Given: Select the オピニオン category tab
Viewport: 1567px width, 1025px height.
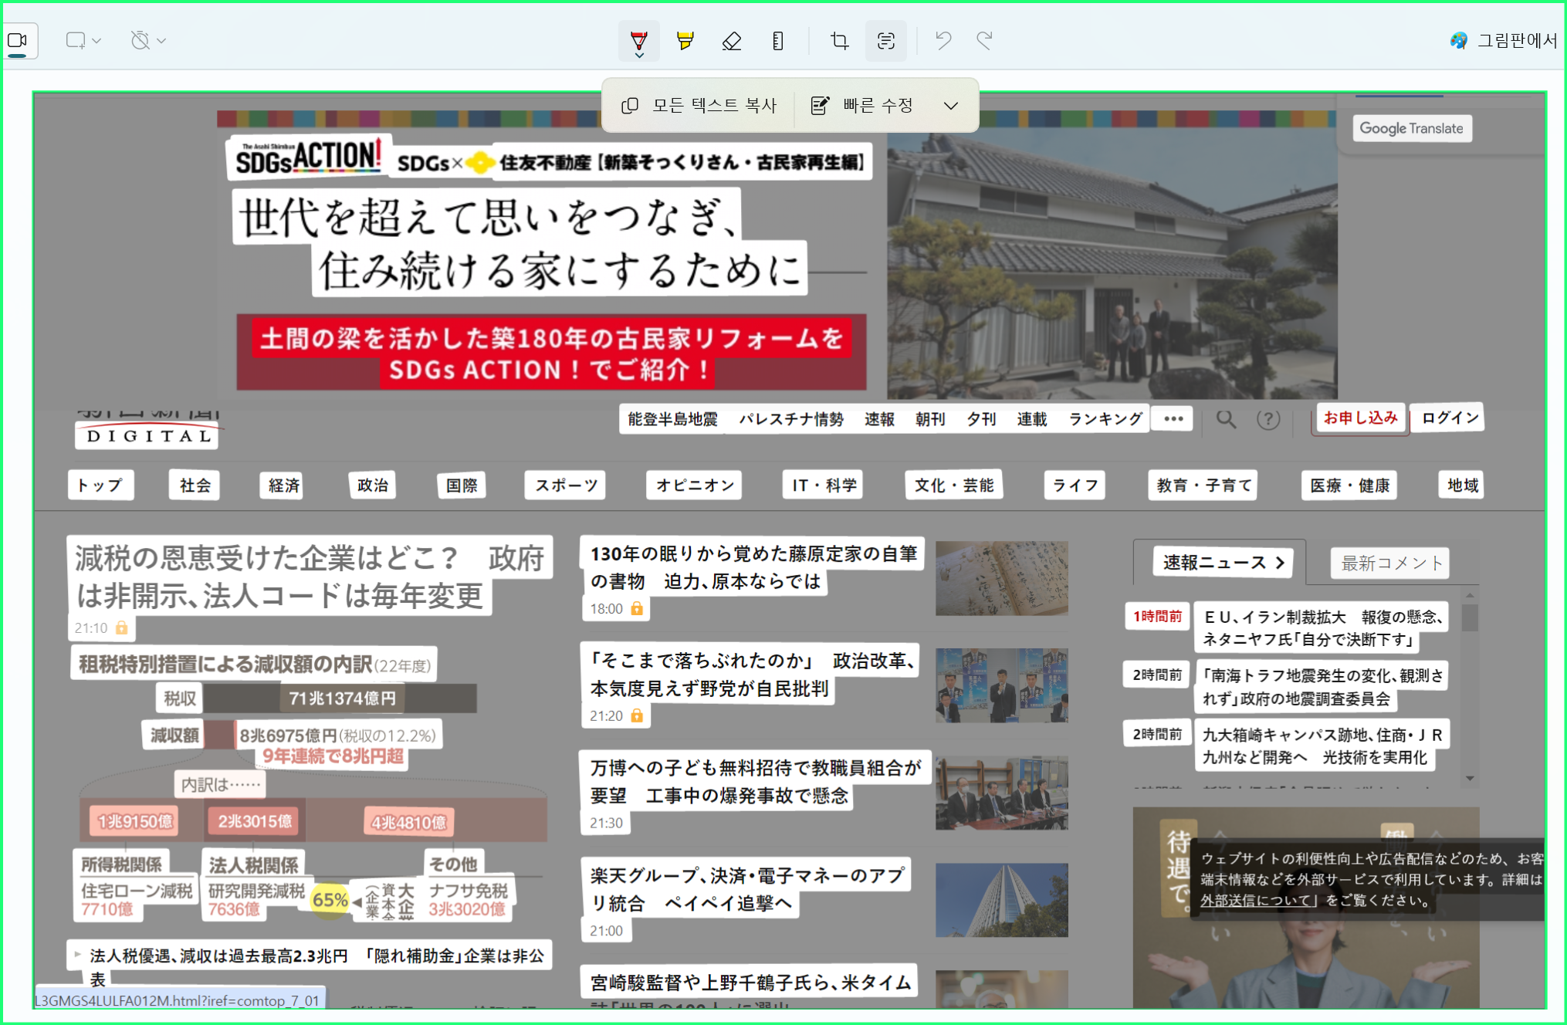Looking at the screenshot, I should [x=695, y=485].
